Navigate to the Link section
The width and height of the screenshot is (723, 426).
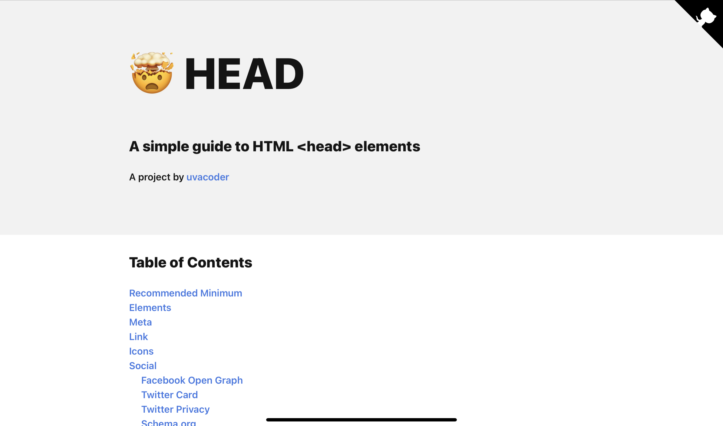point(138,336)
